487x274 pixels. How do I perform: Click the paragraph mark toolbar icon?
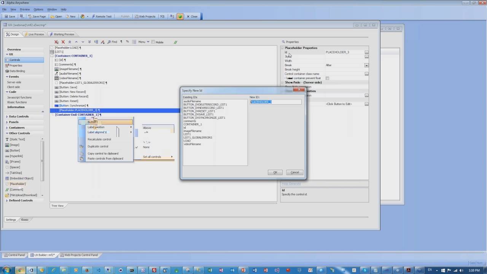(121, 42)
